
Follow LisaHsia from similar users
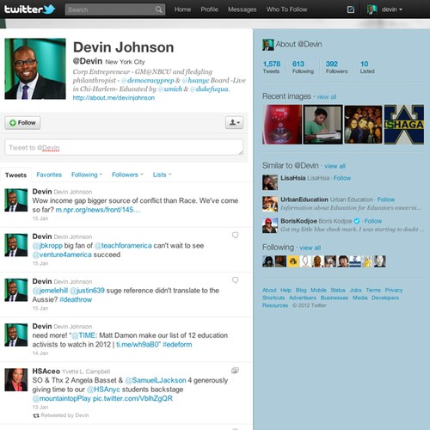click(342, 178)
